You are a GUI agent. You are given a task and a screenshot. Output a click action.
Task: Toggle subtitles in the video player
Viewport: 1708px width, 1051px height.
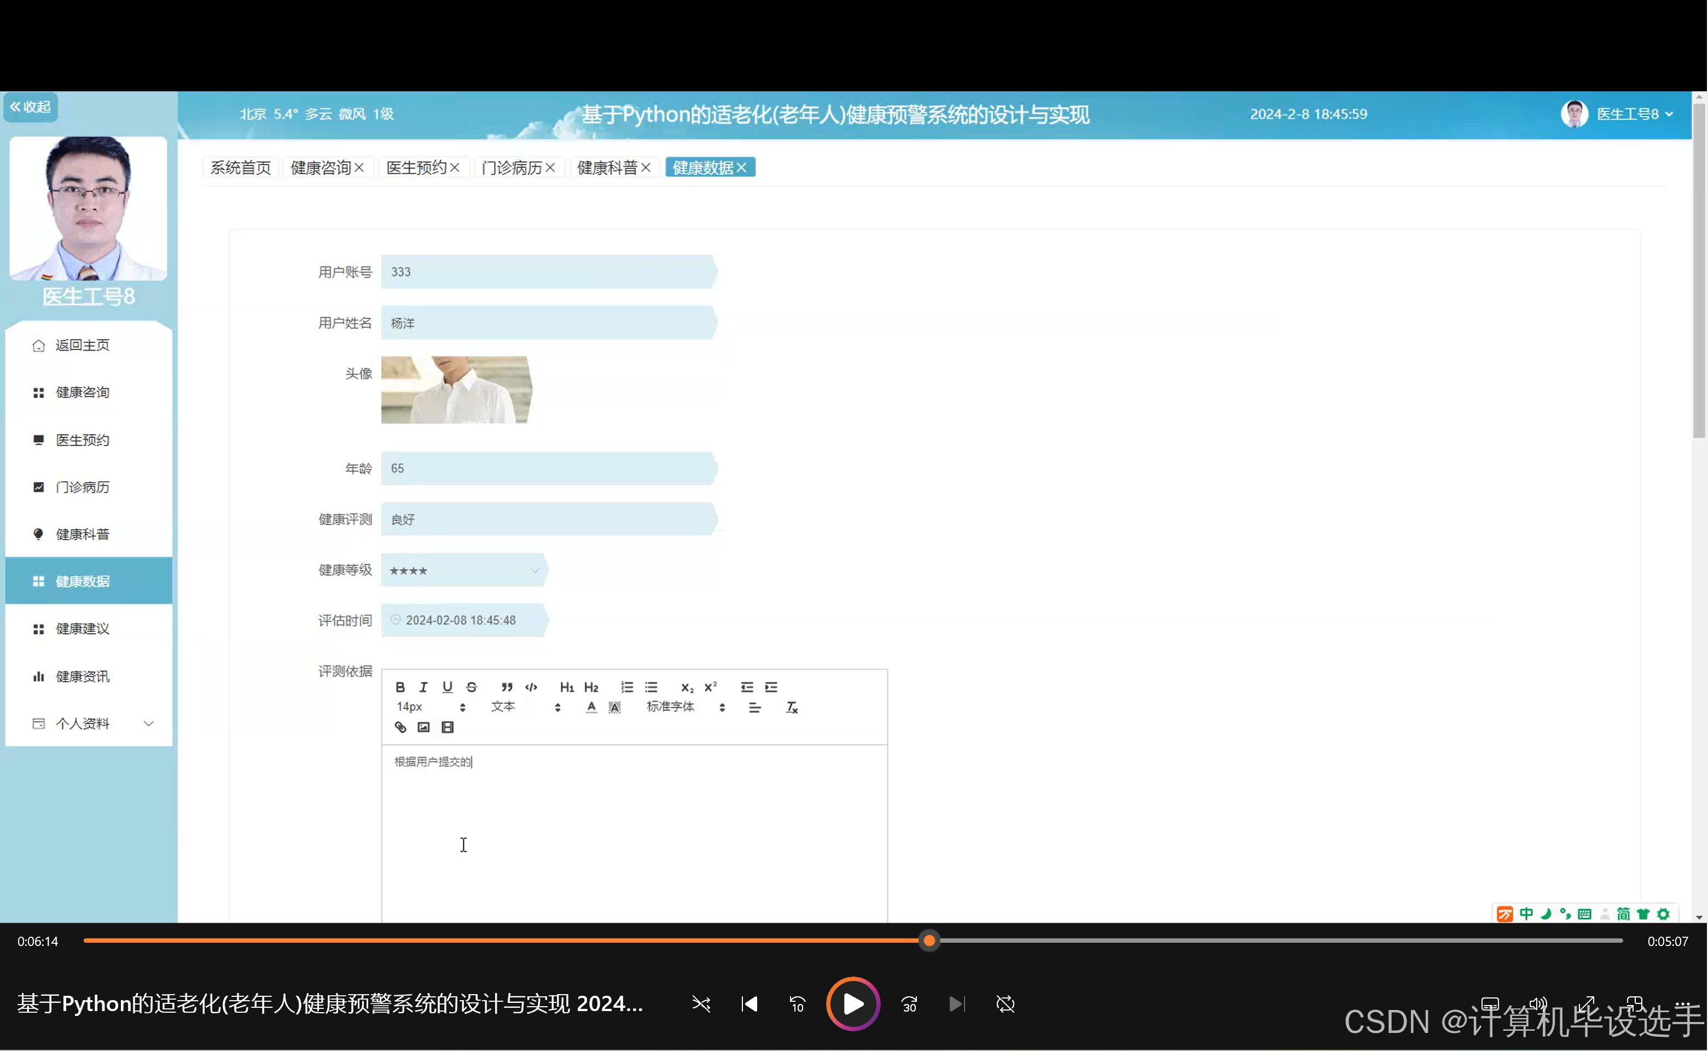point(1490,1004)
